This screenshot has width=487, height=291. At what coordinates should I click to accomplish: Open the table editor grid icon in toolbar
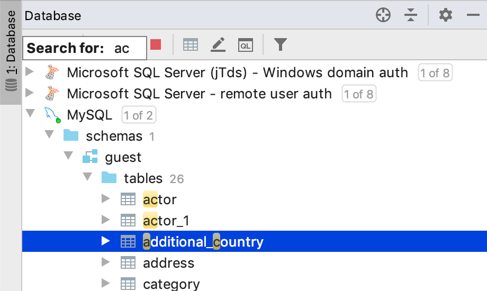191,45
